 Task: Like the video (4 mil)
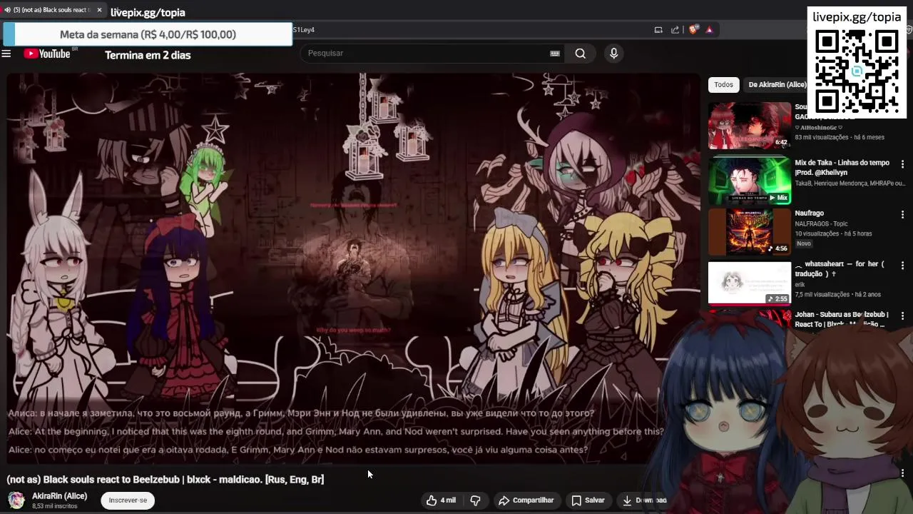[442, 500]
